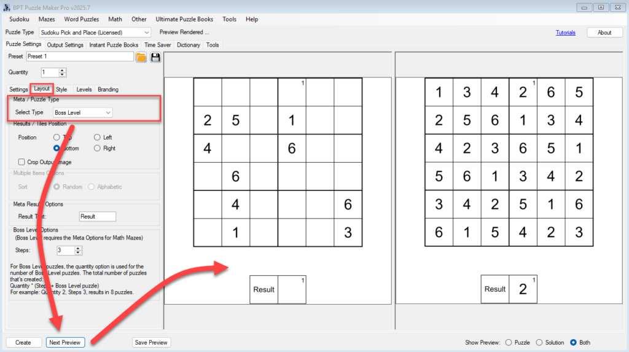This screenshot has height=352, width=629.
Task: Open the Word Puzzles menu
Action: pyautogui.click(x=82, y=19)
